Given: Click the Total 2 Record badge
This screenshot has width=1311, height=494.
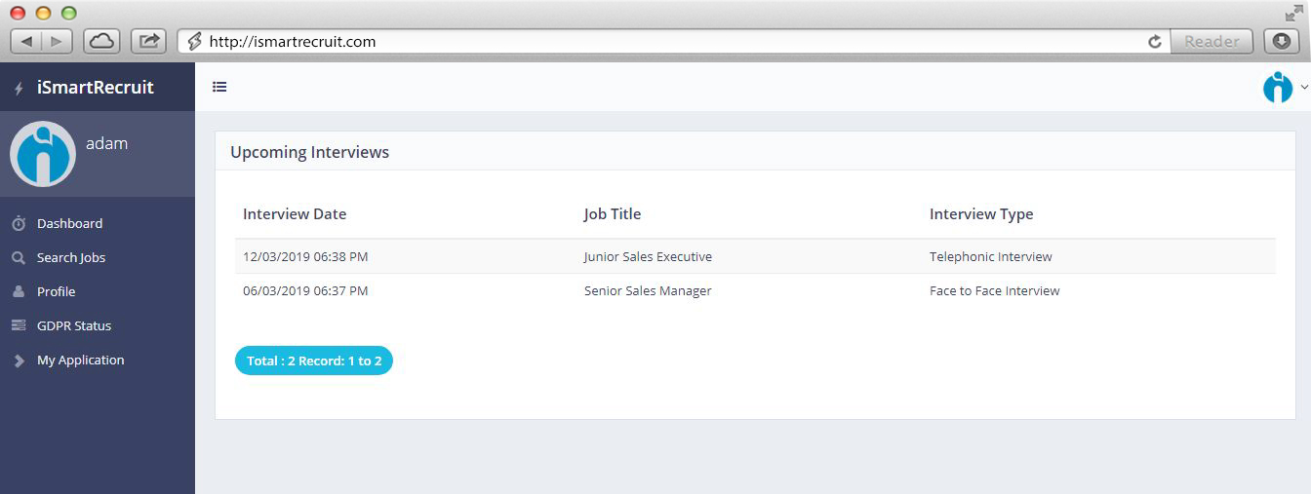Looking at the screenshot, I should [x=313, y=361].
